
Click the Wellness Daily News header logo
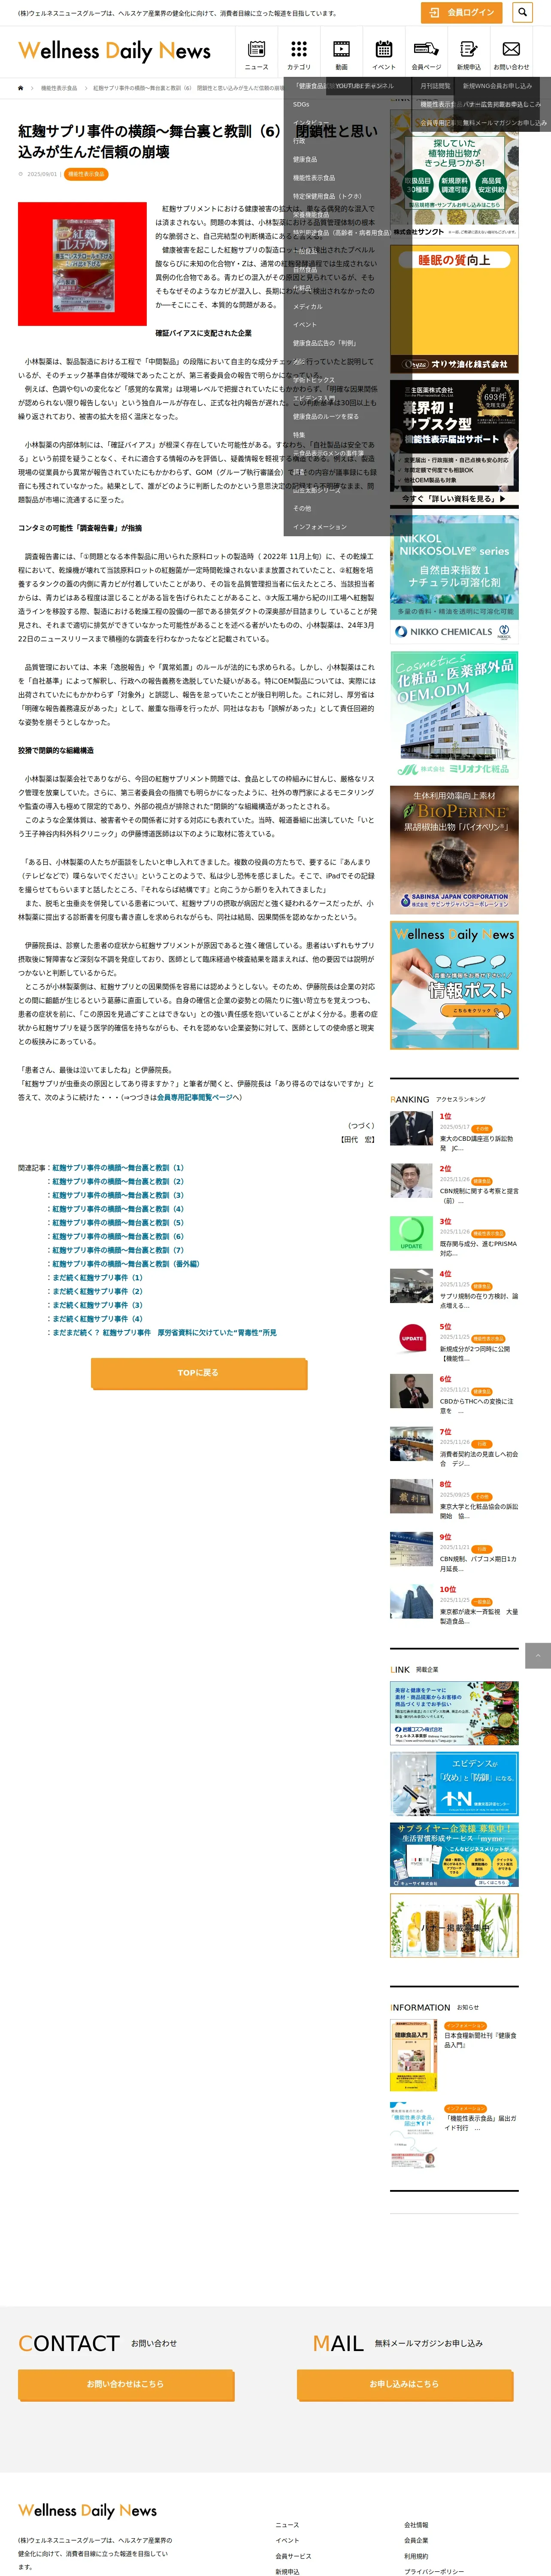click(114, 51)
